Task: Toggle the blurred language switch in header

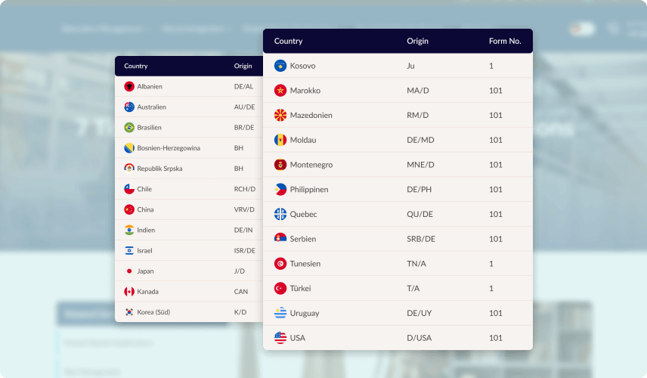Action: pyautogui.click(x=582, y=29)
